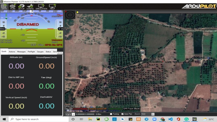
Task: Click the Target Heading legend
Action: (x=115, y=109)
